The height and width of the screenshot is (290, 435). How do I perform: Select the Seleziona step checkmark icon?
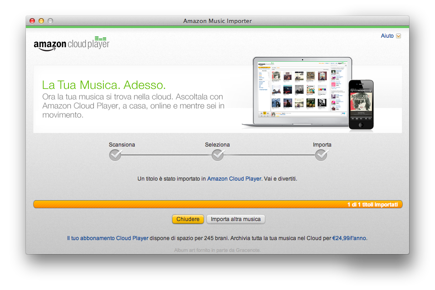tap(218, 156)
